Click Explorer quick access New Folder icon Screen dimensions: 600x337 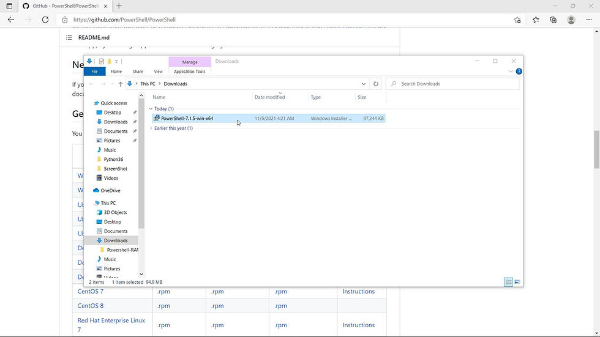pos(110,61)
